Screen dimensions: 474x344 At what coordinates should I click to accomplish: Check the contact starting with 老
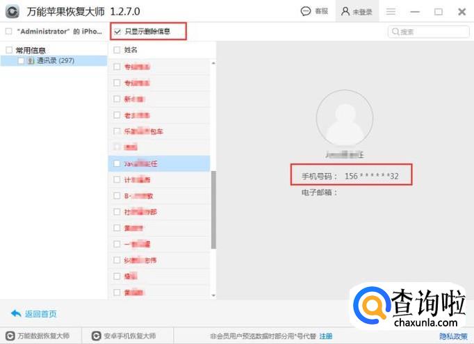[x=117, y=115]
